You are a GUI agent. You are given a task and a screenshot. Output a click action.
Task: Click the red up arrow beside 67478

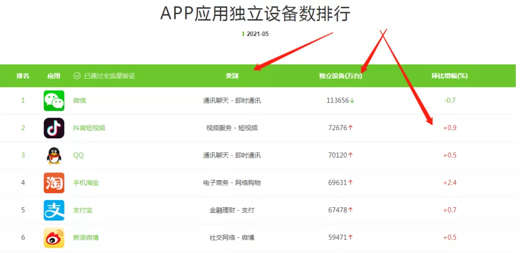[x=351, y=210]
